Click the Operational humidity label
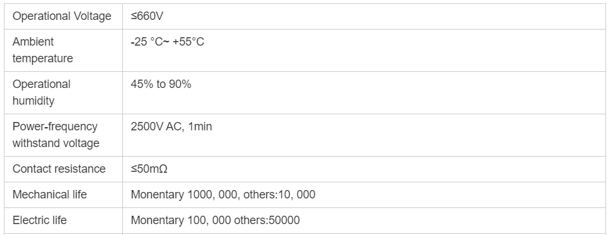 (41, 92)
